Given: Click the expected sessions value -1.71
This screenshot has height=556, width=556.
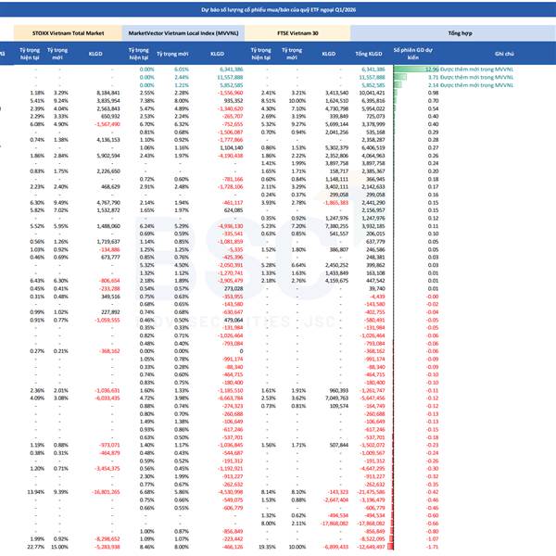Looking at the screenshot, I should coord(433,547).
